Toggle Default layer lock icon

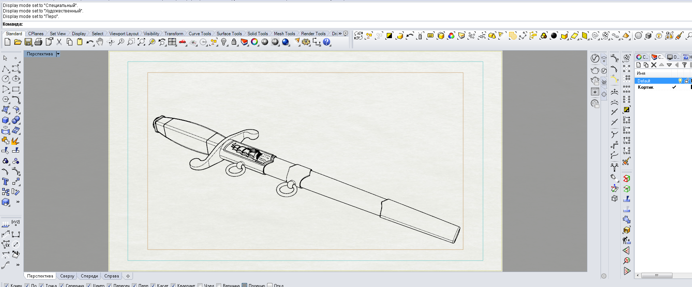click(686, 81)
